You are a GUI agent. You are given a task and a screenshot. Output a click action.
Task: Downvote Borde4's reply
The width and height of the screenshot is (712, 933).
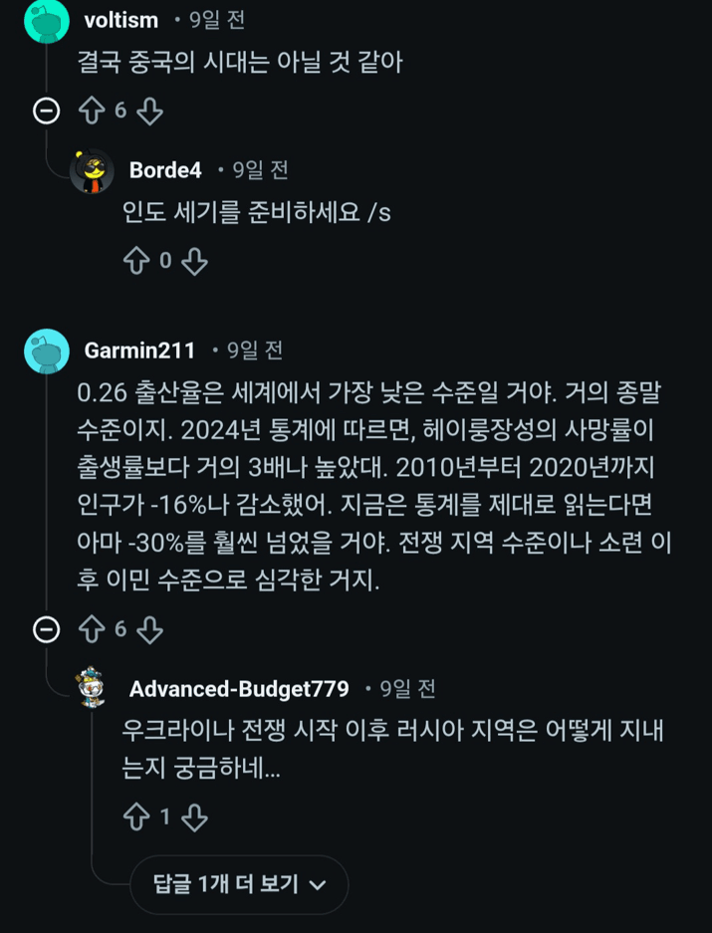tap(194, 261)
